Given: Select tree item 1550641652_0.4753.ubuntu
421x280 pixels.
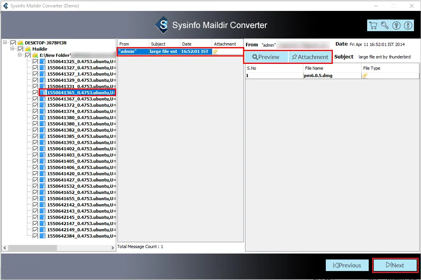Looking at the screenshot, I should (82, 192).
